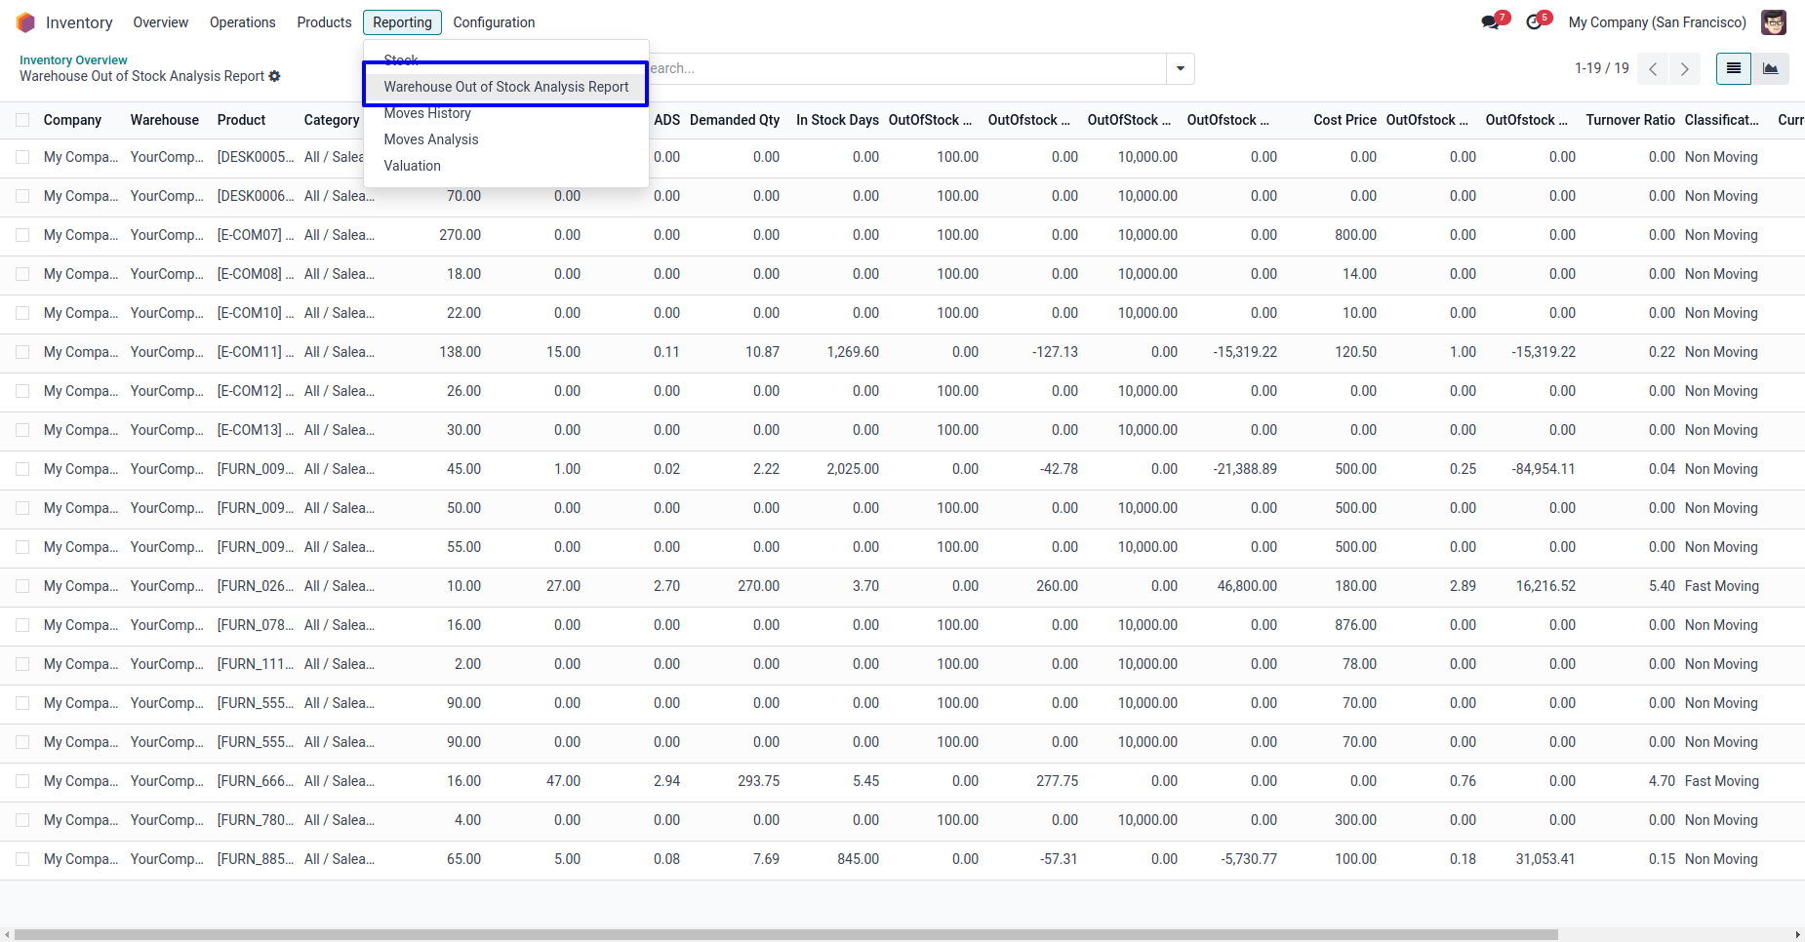This screenshot has height=942, width=1805.
Task: Select Moves Analysis from Reporting menu
Action: 431,139
